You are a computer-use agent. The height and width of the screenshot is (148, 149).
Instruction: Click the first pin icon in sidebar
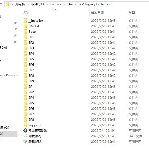coord(15,23)
